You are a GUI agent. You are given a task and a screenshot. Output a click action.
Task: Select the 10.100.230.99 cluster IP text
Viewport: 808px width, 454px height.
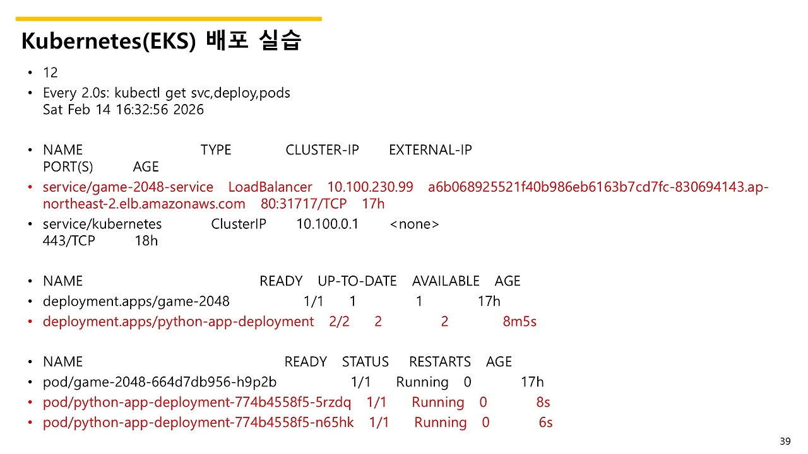(x=369, y=187)
